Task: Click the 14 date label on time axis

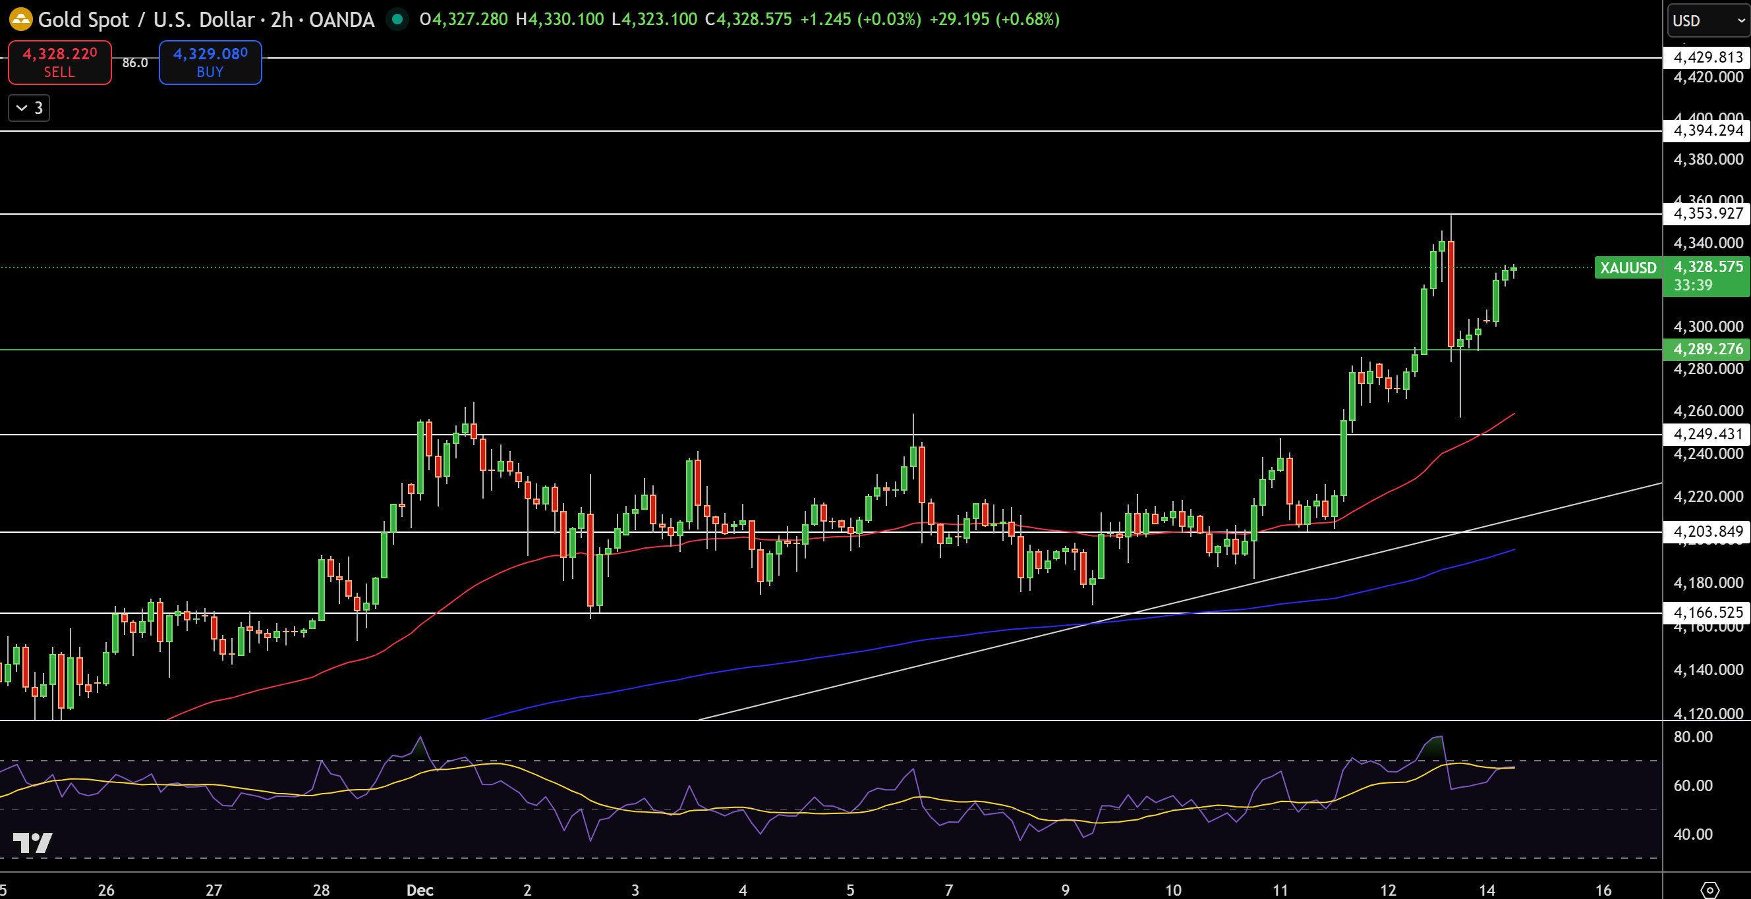Action: 1487,890
